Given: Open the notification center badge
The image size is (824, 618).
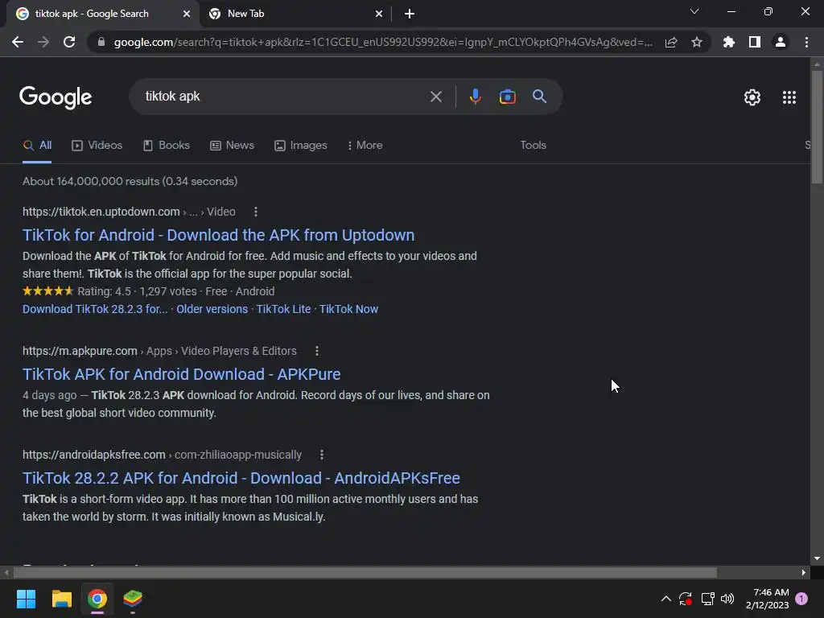Looking at the screenshot, I should [801, 599].
